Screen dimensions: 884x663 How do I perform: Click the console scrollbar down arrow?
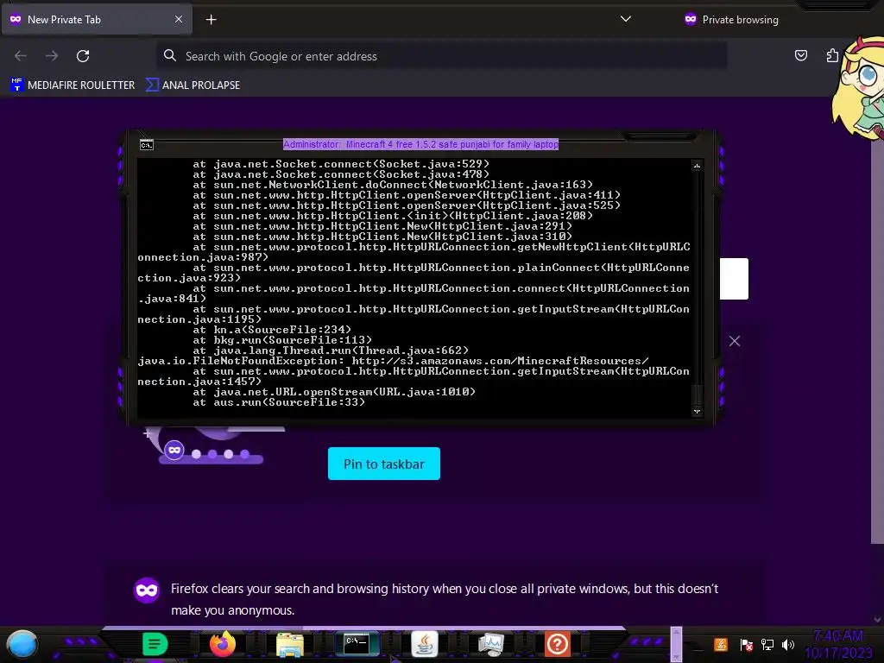click(697, 411)
